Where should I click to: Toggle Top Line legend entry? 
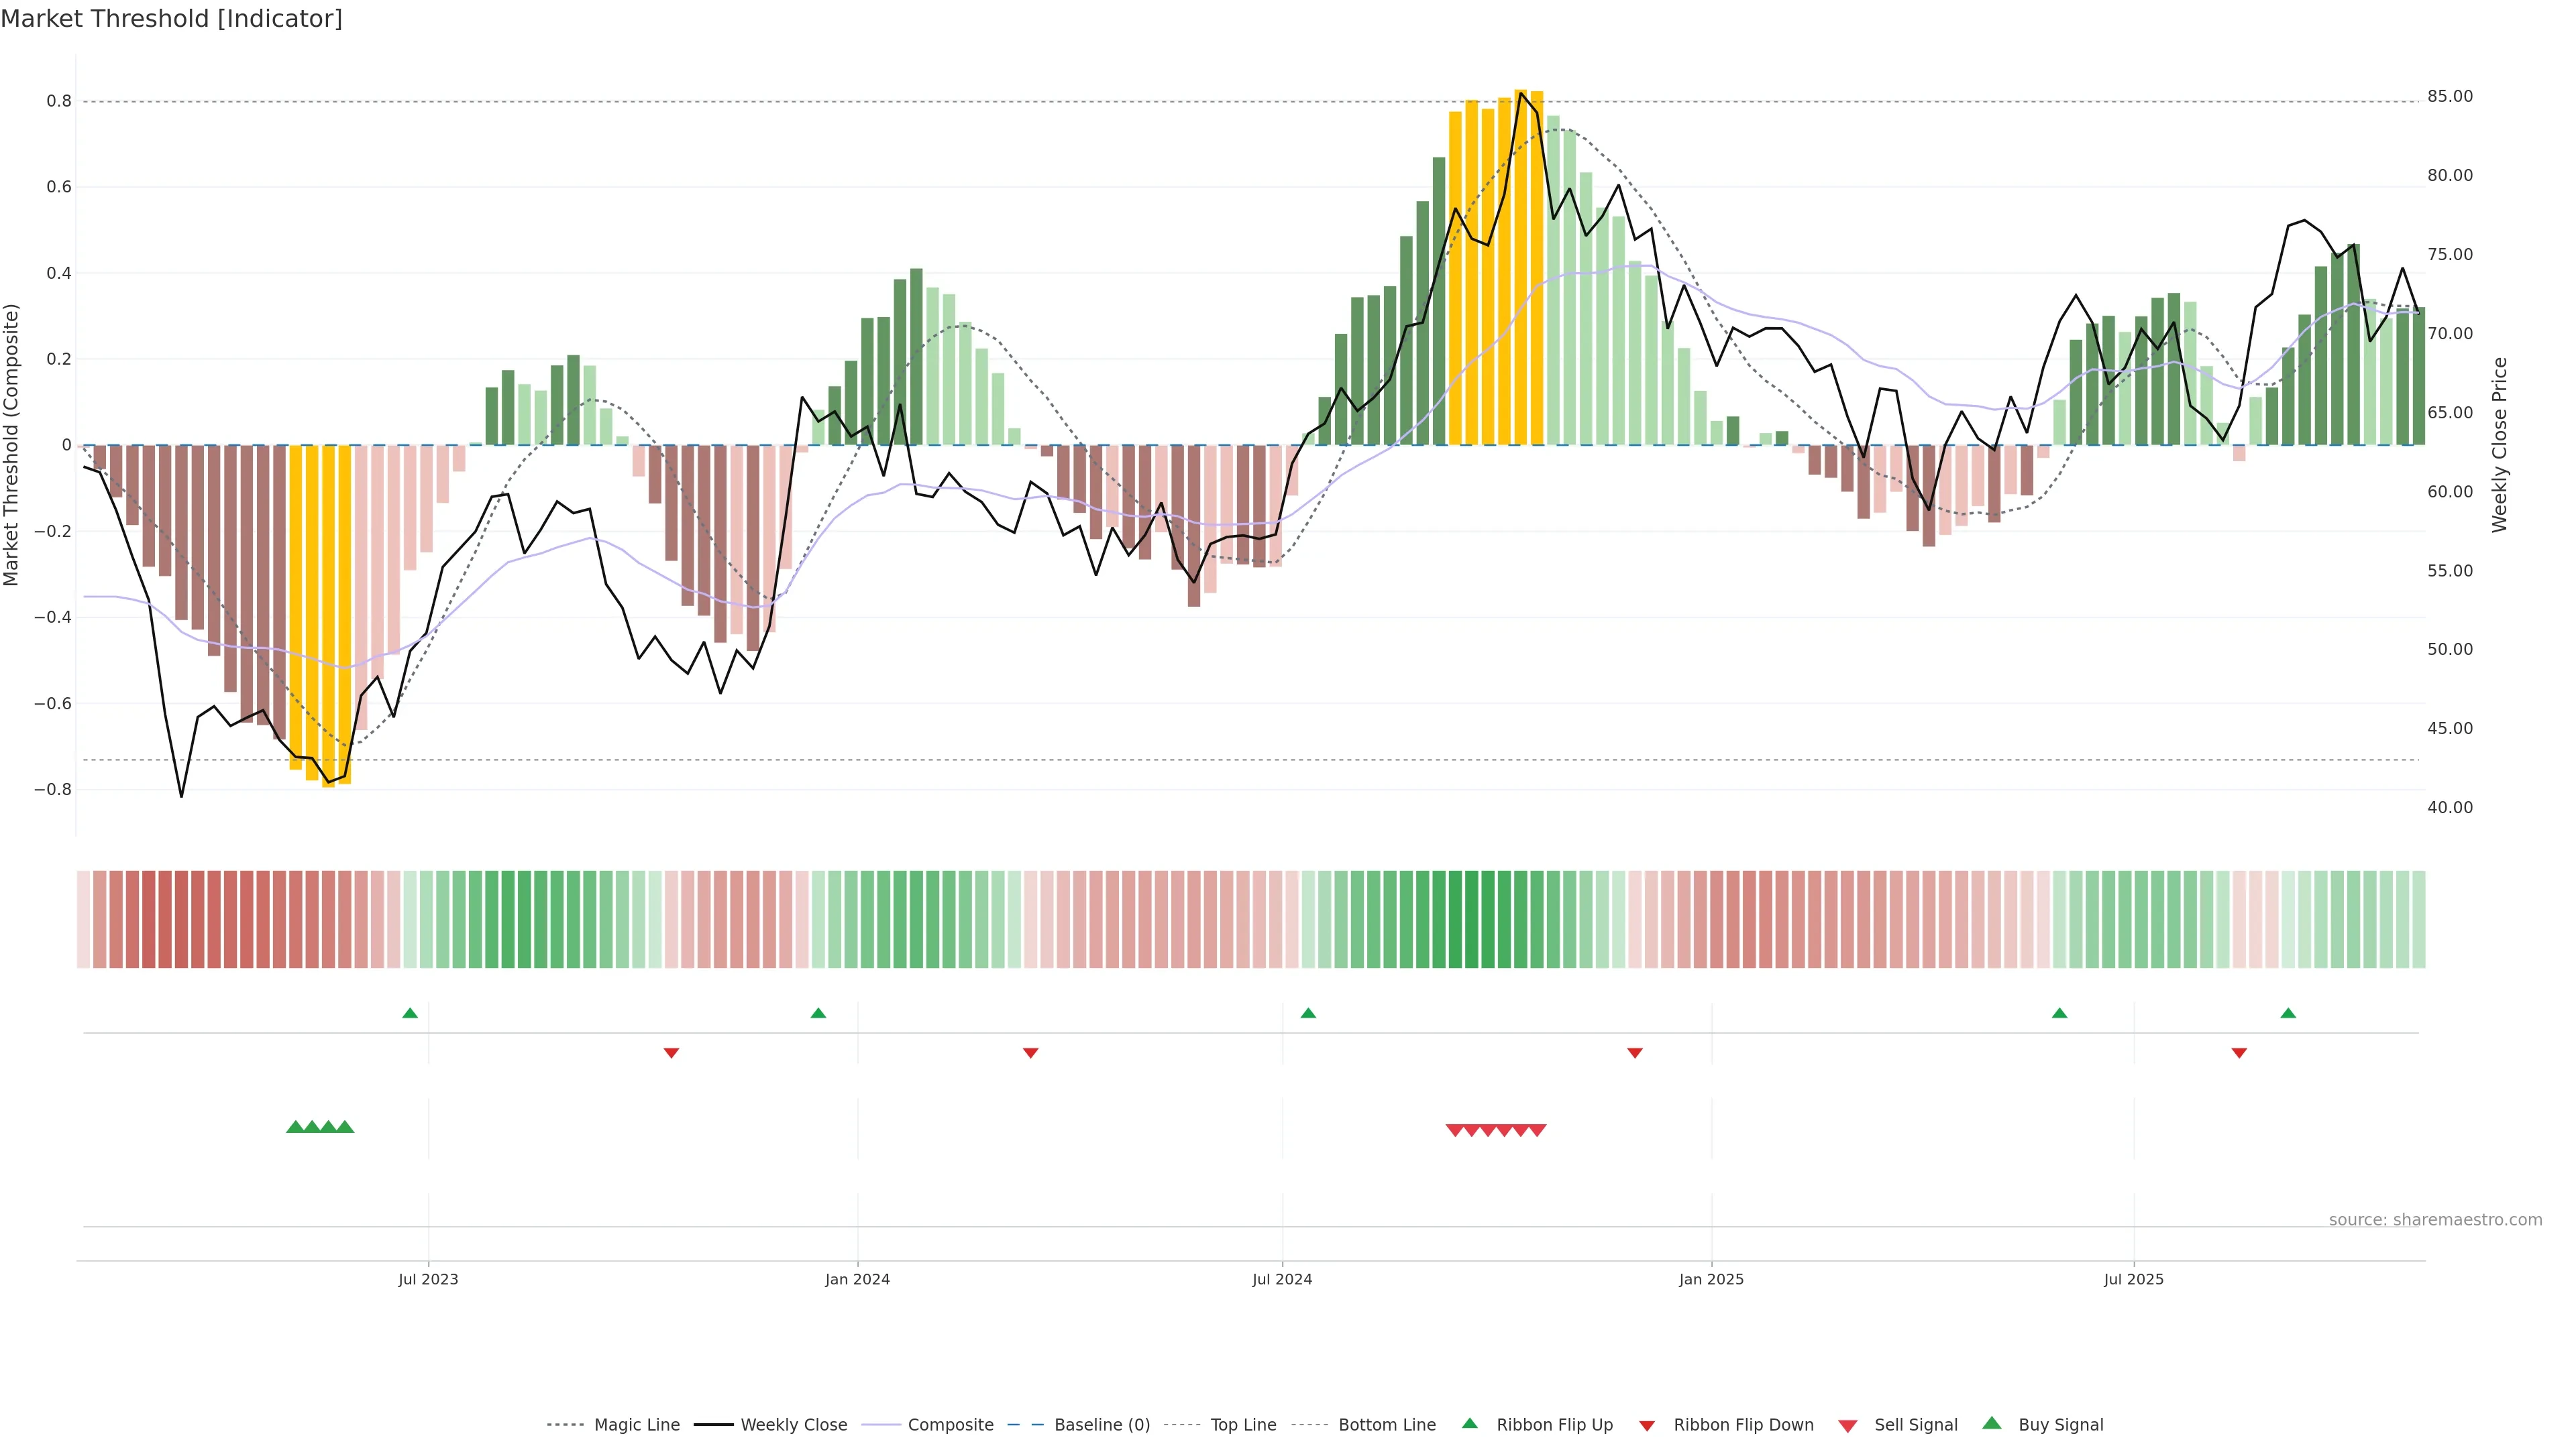pyautogui.click(x=1243, y=1425)
